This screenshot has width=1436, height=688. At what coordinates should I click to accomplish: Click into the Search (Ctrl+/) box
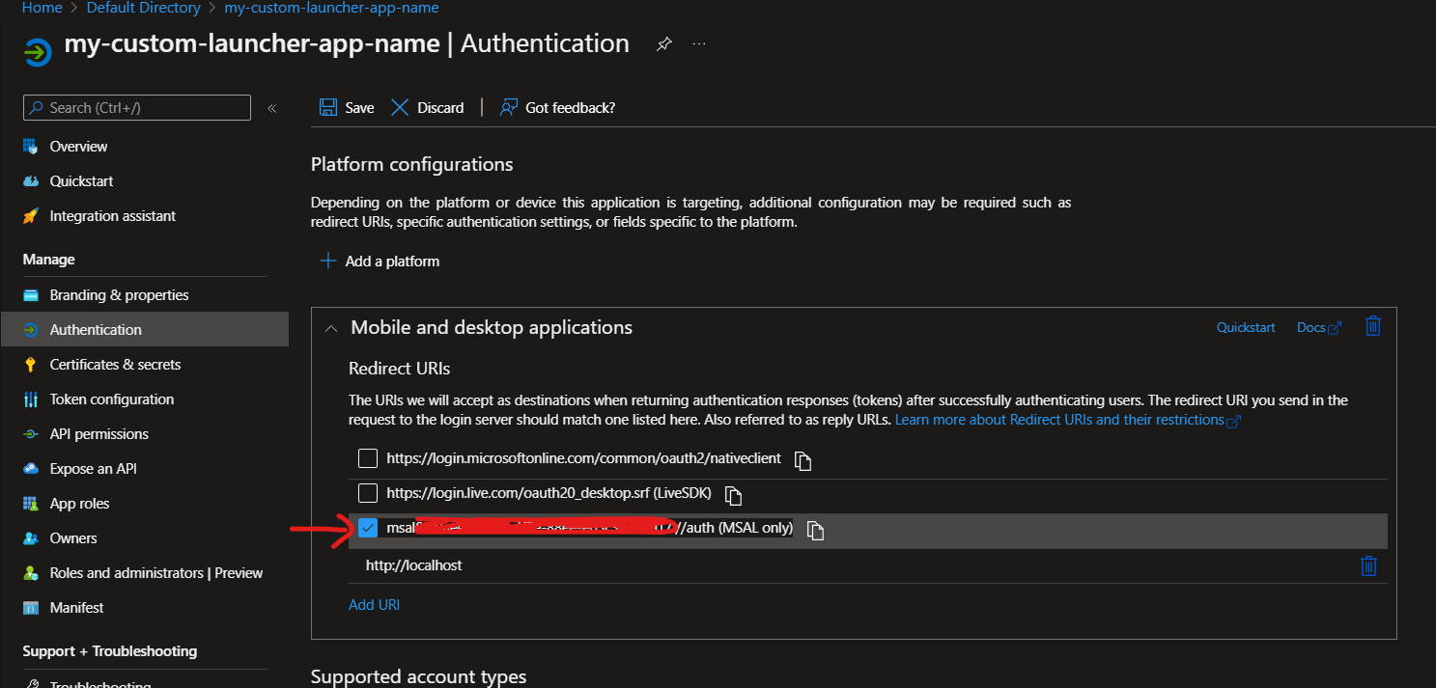coord(137,107)
